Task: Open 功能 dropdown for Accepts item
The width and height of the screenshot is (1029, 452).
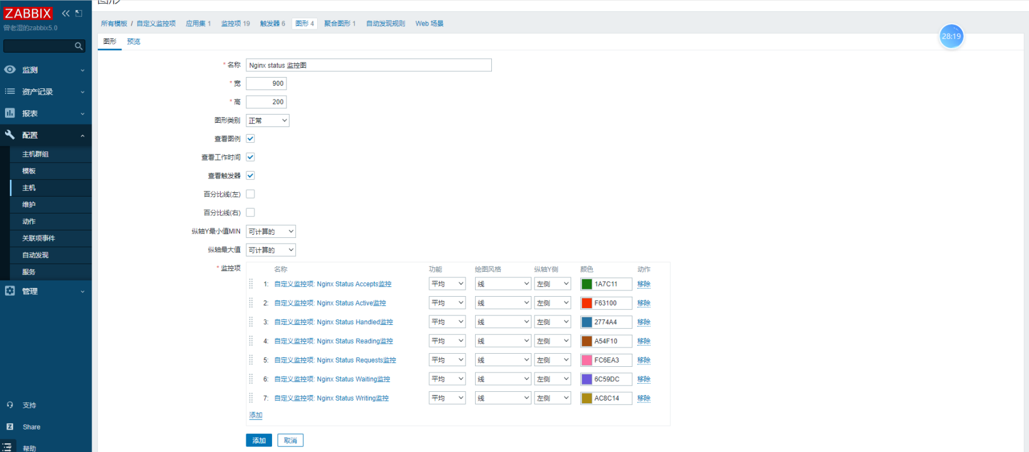Action: pos(447,284)
